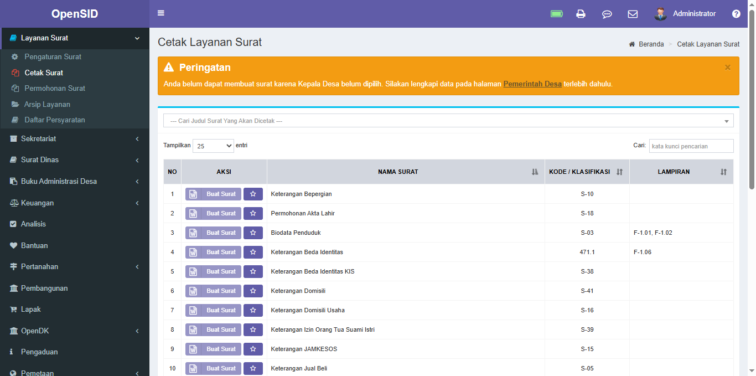
Task: Open the Tampilkan entries count dropdown
Action: (213, 146)
